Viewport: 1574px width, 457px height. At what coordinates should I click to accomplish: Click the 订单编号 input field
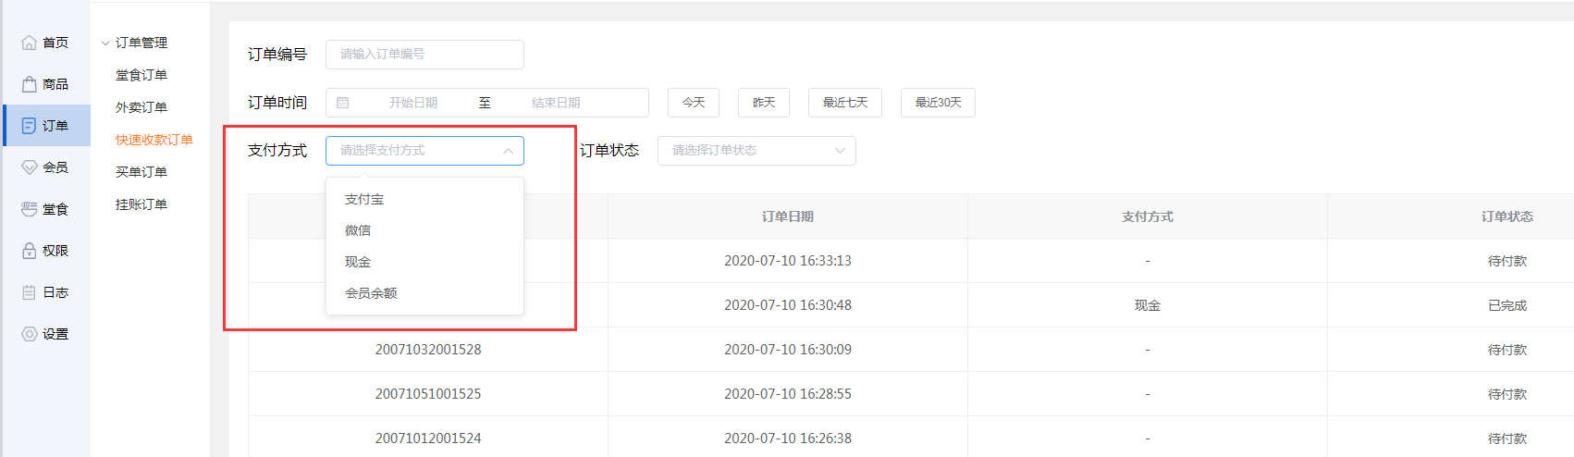pyautogui.click(x=424, y=55)
